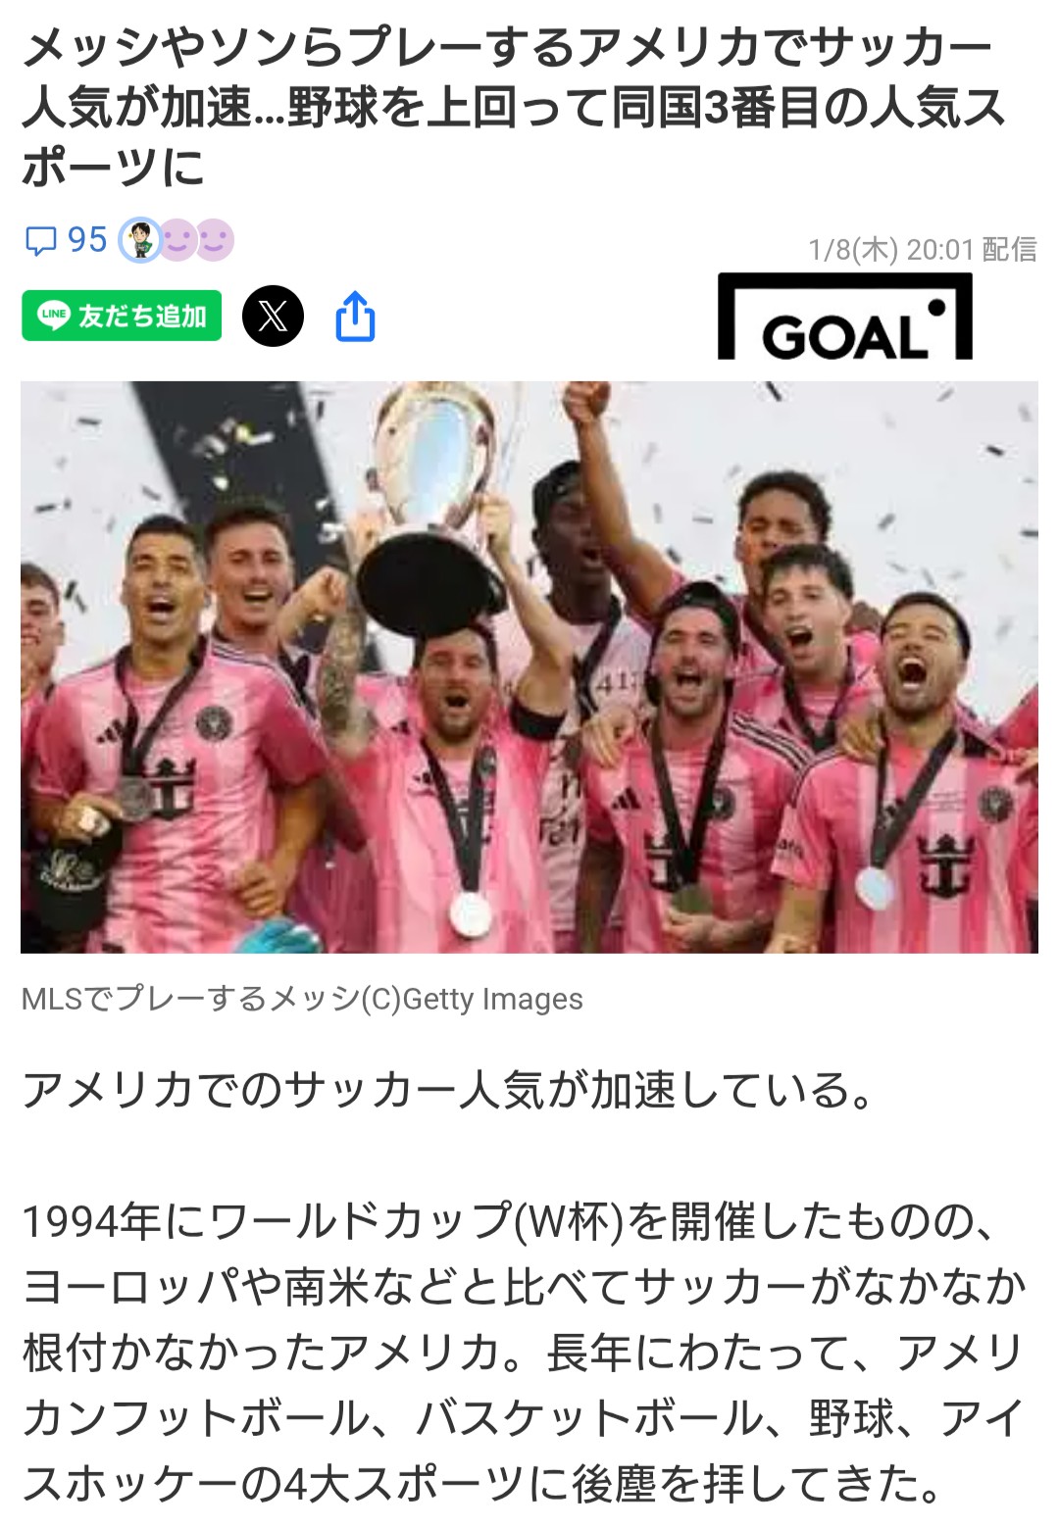Tap the paragraph starting with 1994年にワールドカップ
Viewport: 1059px width, 1528px height.
point(525,1353)
